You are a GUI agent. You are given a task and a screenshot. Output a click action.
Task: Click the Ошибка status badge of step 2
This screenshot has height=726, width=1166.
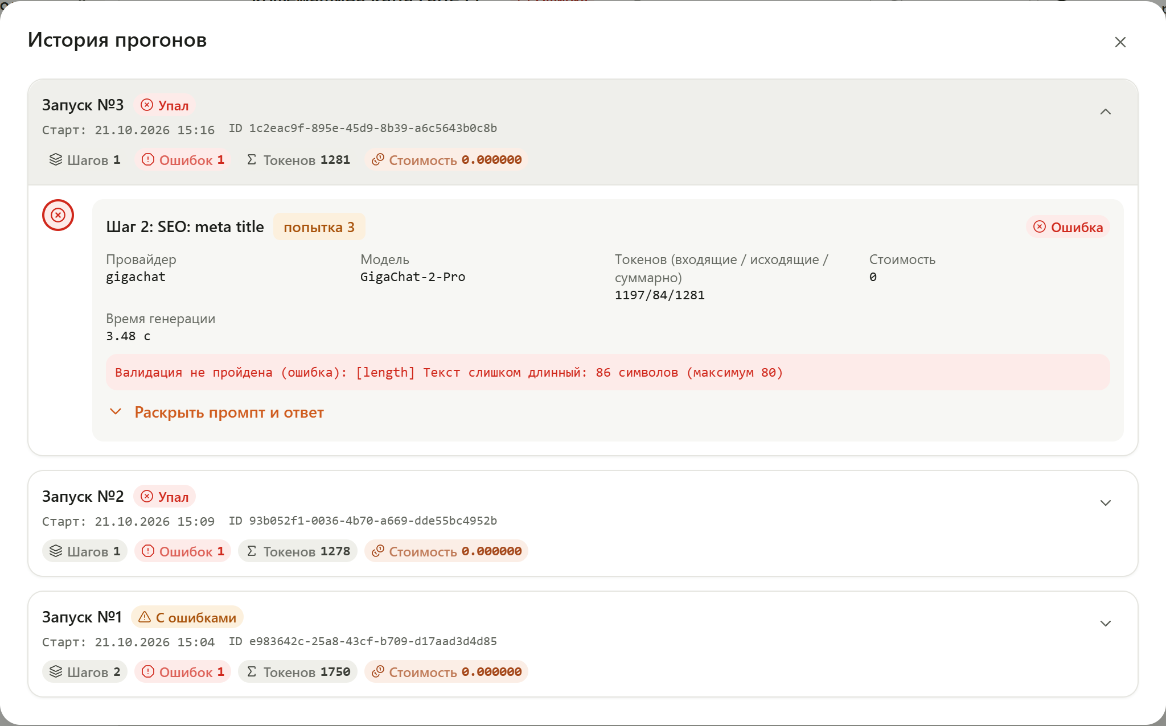click(1068, 227)
